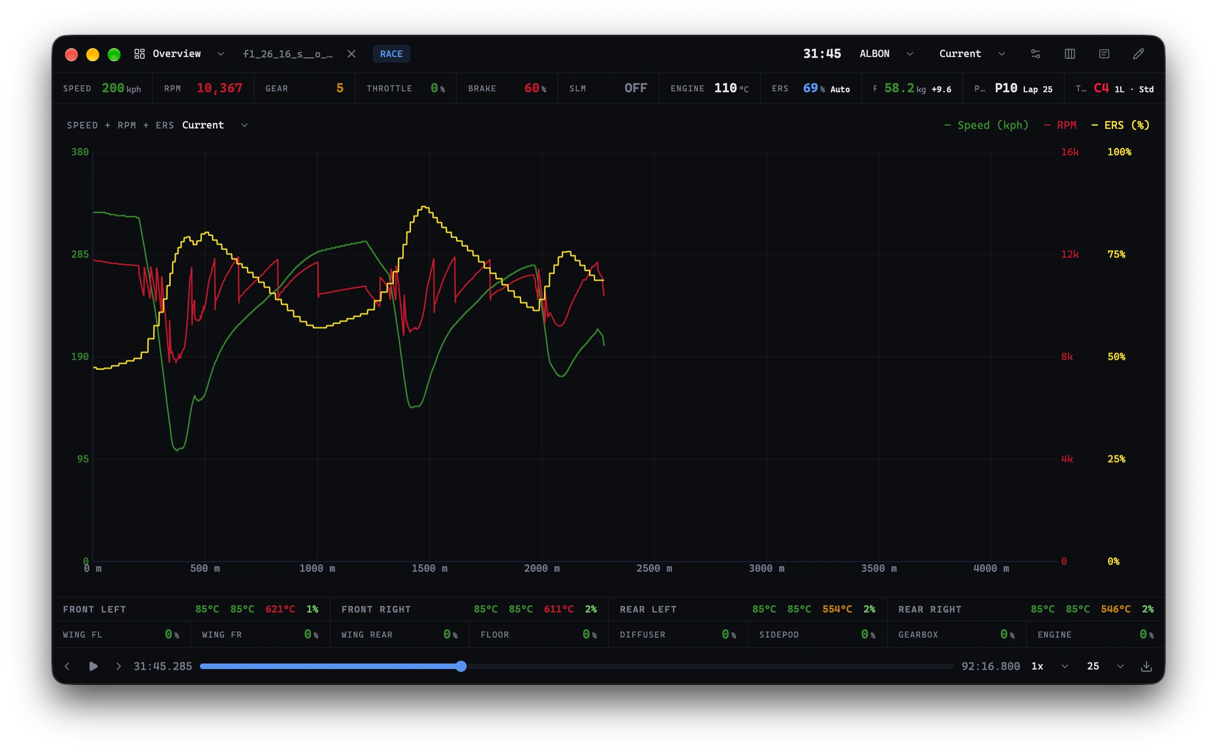Click the SLM OFF status
Screen dimensions: 1217x753
point(608,88)
